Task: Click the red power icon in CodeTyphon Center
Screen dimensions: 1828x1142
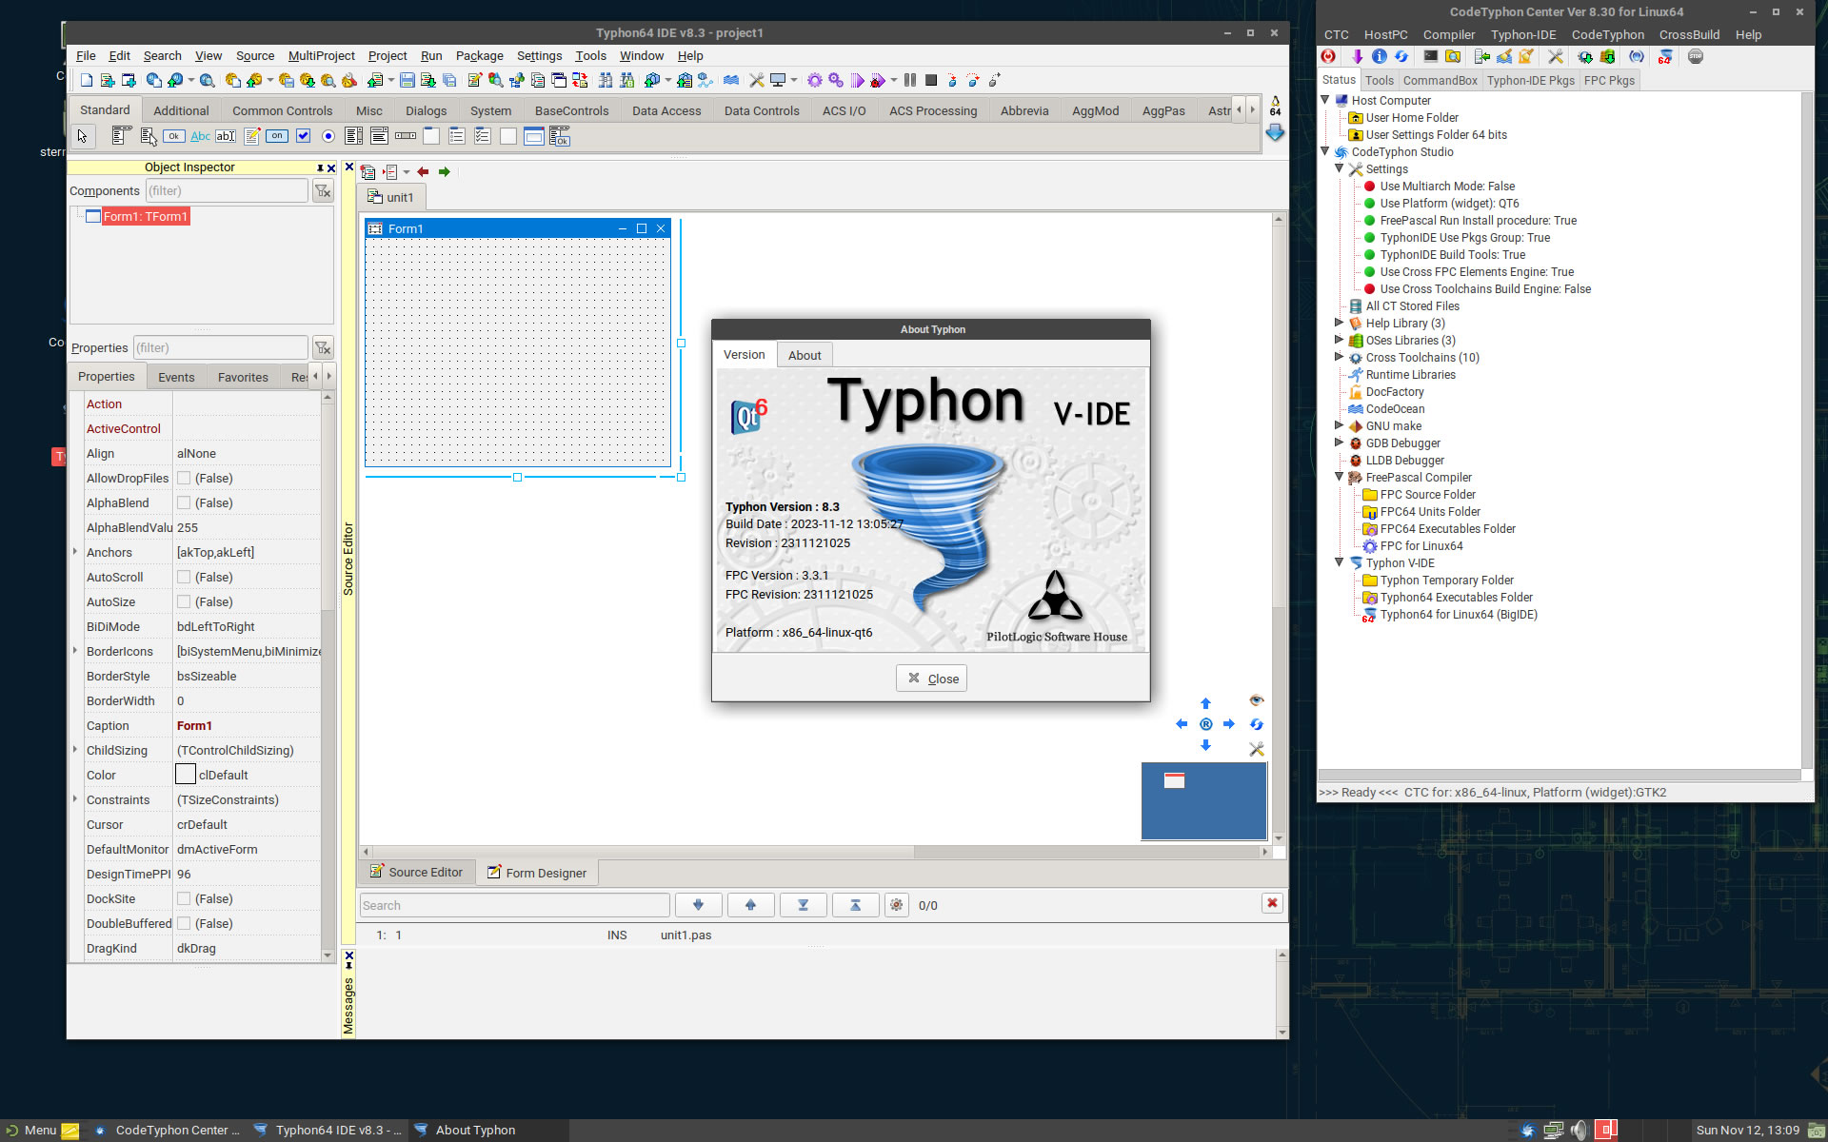Action: pyautogui.click(x=1328, y=57)
